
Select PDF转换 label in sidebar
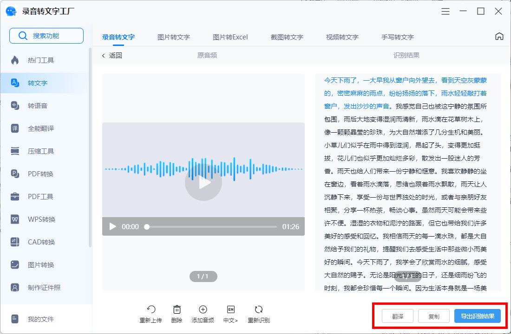point(40,174)
